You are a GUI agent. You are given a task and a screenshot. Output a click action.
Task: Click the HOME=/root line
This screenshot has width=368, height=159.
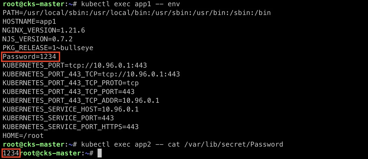[23, 136]
